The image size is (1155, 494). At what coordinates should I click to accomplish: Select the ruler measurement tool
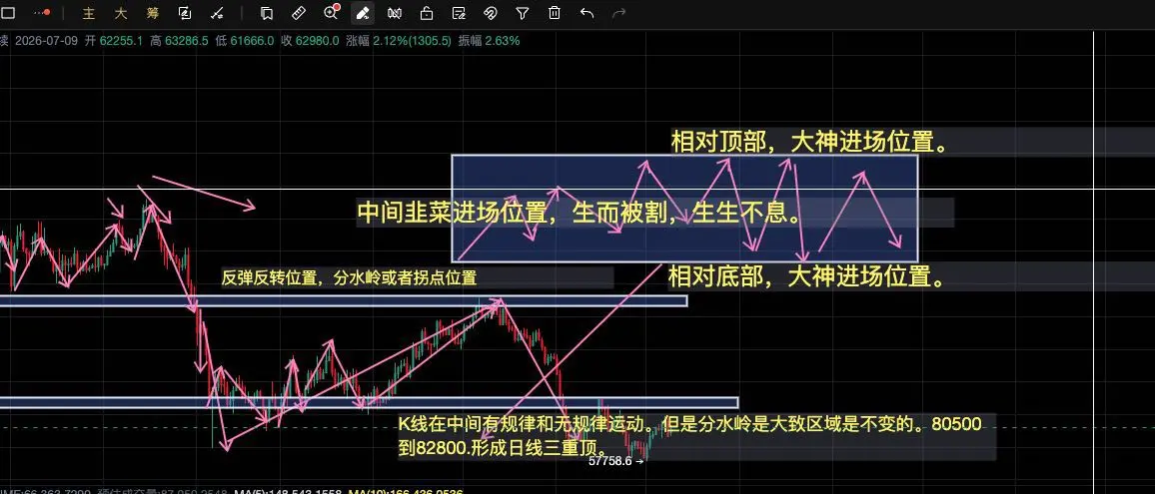[299, 13]
